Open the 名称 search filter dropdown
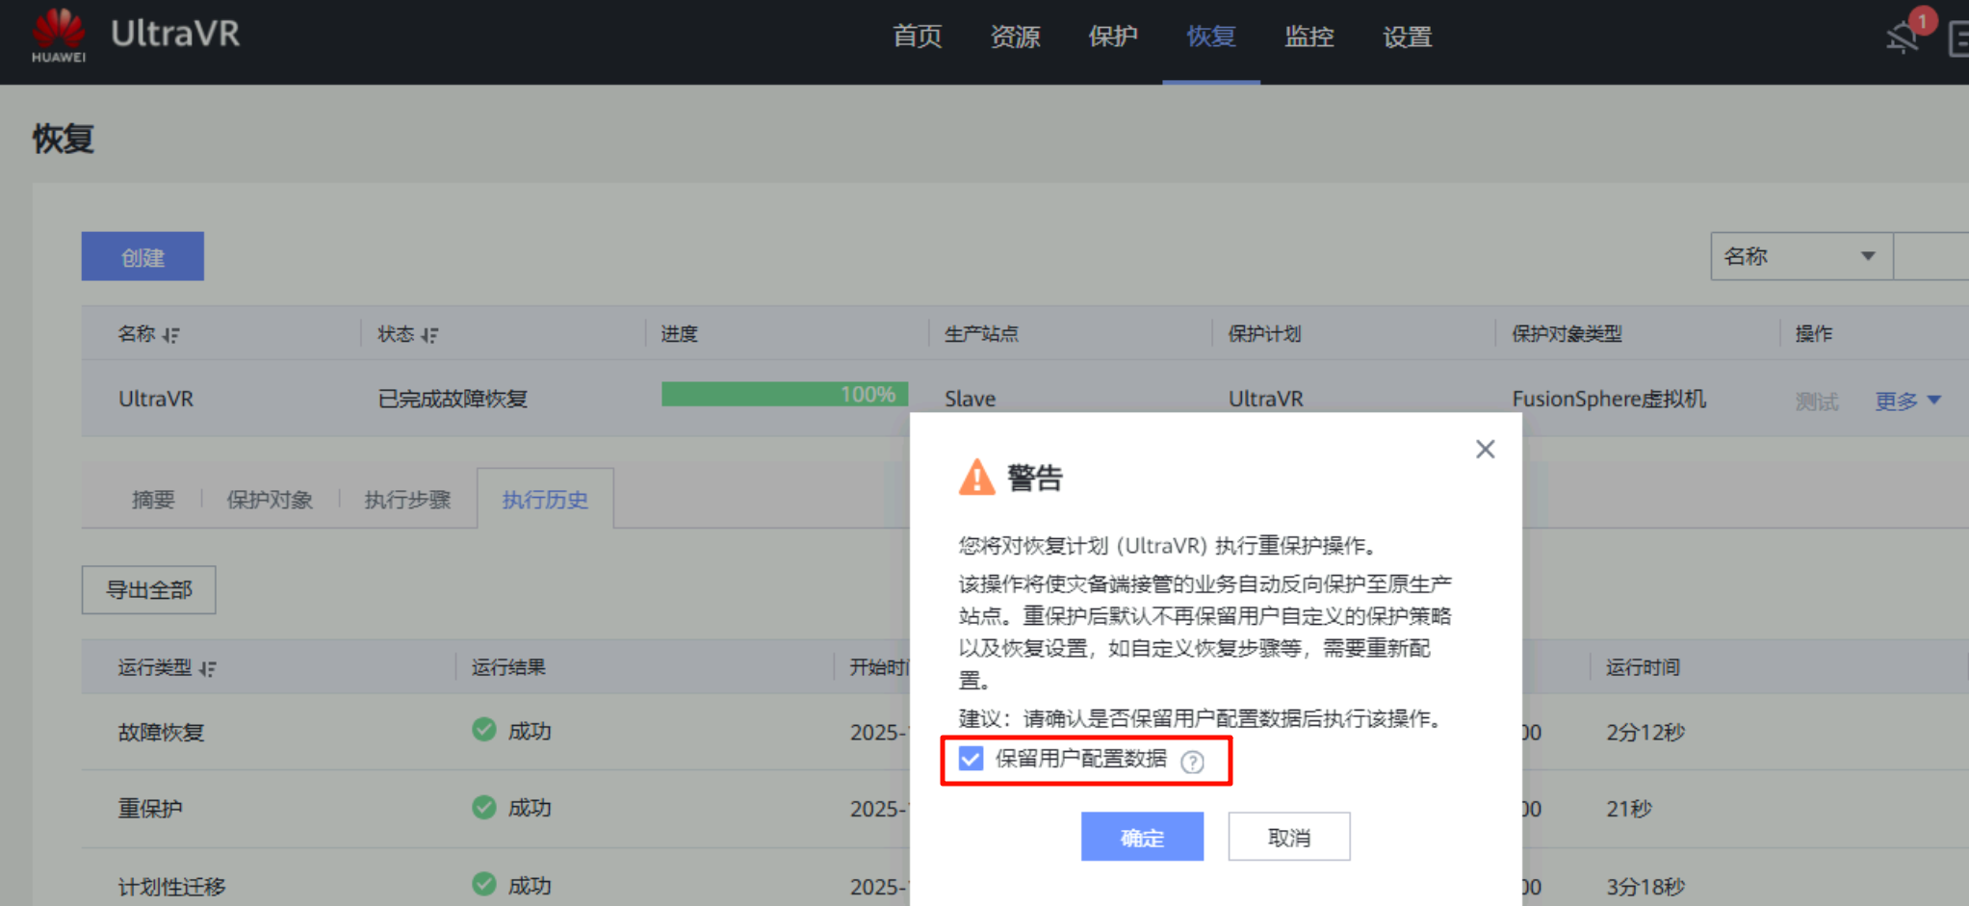This screenshot has width=1969, height=906. (x=1801, y=256)
